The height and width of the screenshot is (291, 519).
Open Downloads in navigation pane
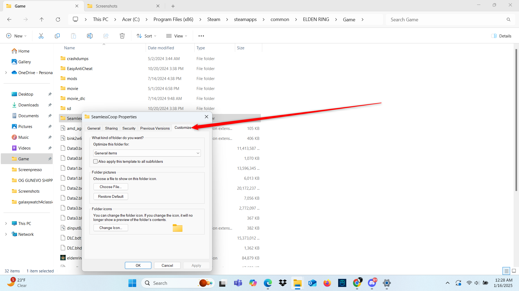point(28,105)
